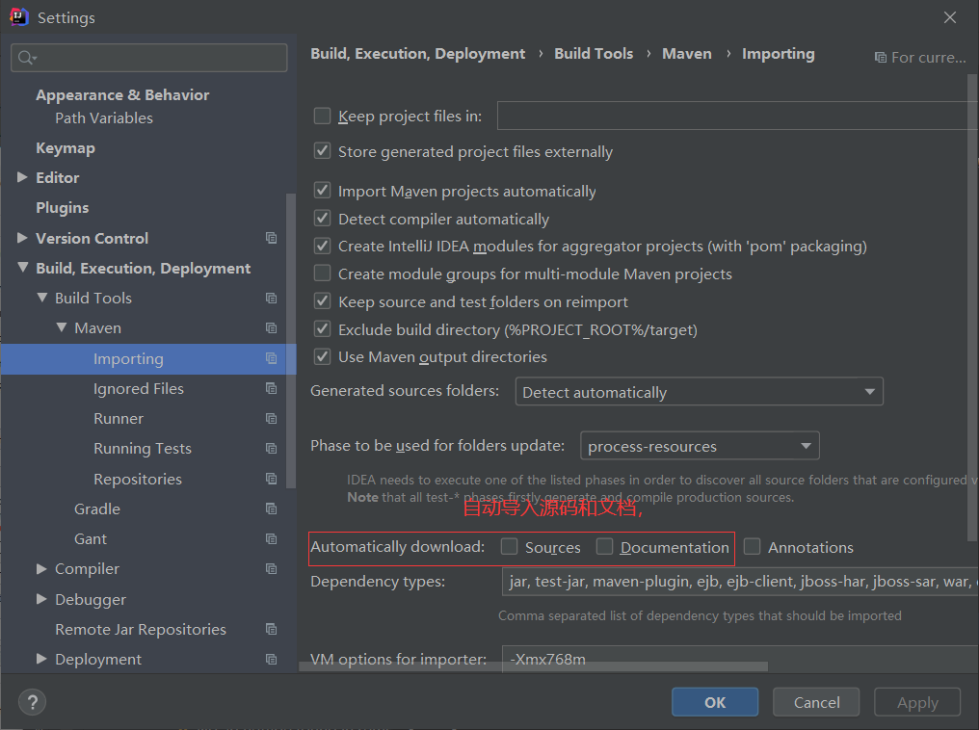The width and height of the screenshot is (979, 730).
Task: Click project-level icon beside Ignored Files
Action: click(272, 389)
